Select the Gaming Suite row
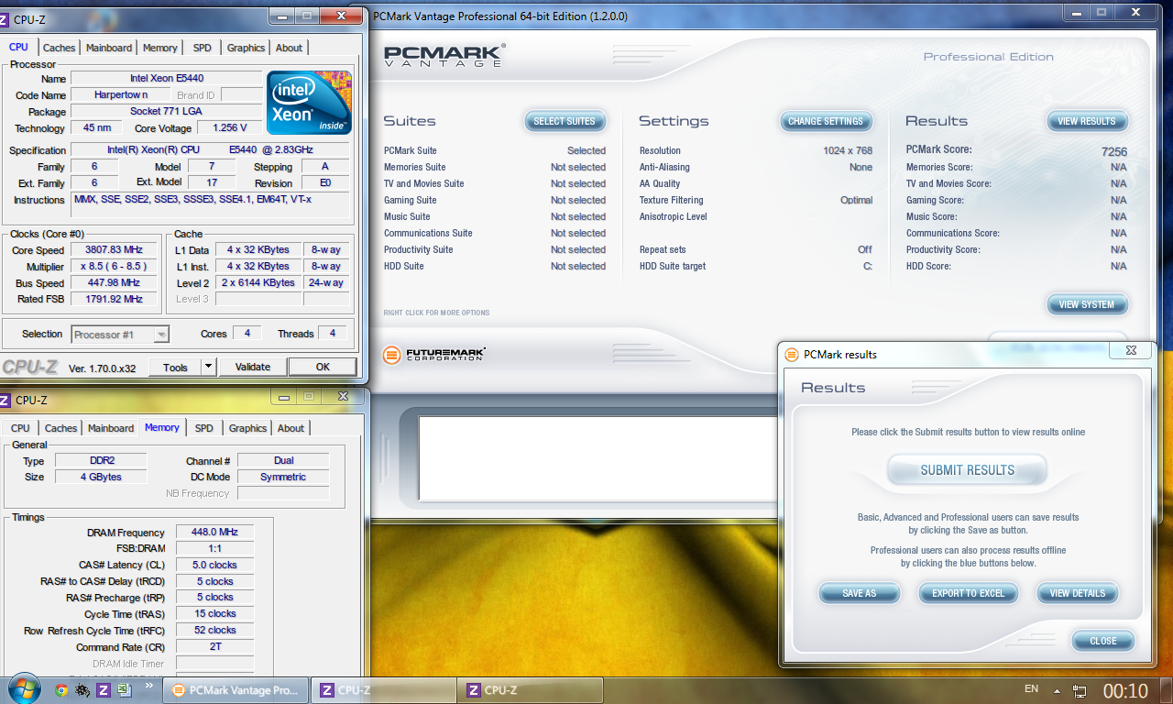Screen dimensions: 1173x704 [x=495, y=200]
